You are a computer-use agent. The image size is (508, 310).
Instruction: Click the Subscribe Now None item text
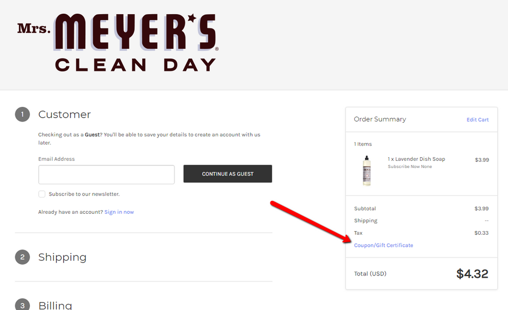coord(410,166)
